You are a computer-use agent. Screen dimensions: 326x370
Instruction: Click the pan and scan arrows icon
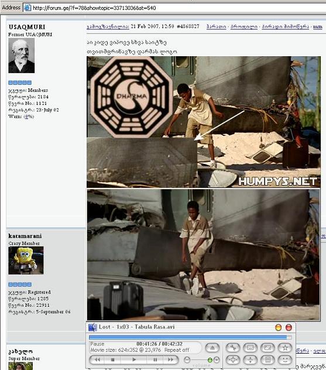click(232, 360)
